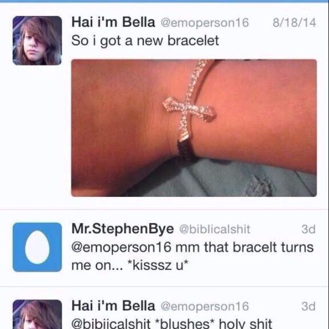Tap the blue bar at the top

tap(164, 1)
